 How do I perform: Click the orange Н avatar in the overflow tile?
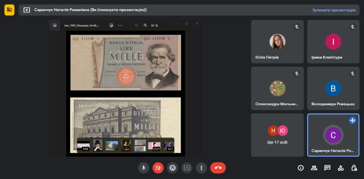[273, 130]
